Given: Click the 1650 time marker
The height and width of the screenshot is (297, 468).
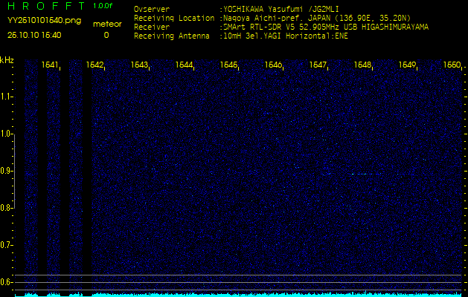Looking at the screenshot, I should click(x=452, y=65).
